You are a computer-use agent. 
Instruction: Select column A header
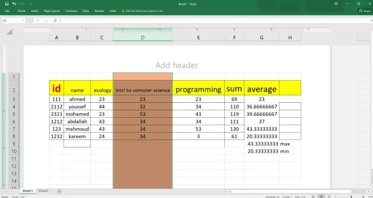(56, 38)
